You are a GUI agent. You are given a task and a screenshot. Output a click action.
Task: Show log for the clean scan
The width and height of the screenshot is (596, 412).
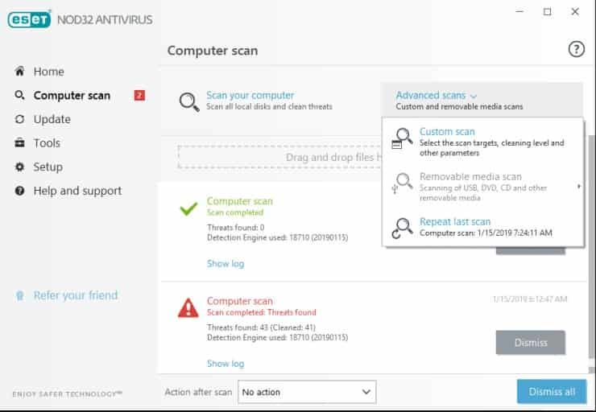226,263
